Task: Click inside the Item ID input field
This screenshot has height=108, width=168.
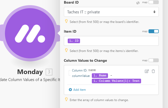Action: pos(111,41)
